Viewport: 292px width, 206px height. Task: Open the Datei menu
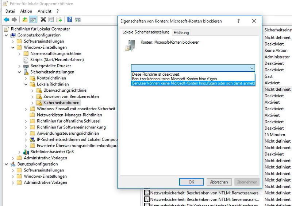coord(10,11)
